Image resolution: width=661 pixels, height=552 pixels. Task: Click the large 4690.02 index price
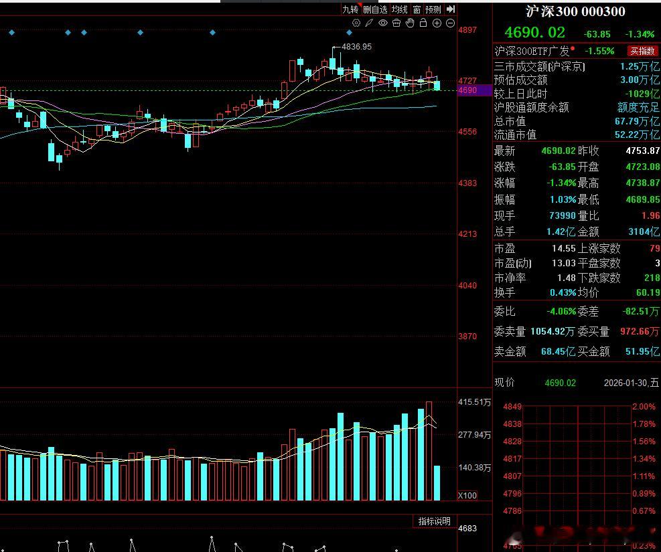point(535,33)
